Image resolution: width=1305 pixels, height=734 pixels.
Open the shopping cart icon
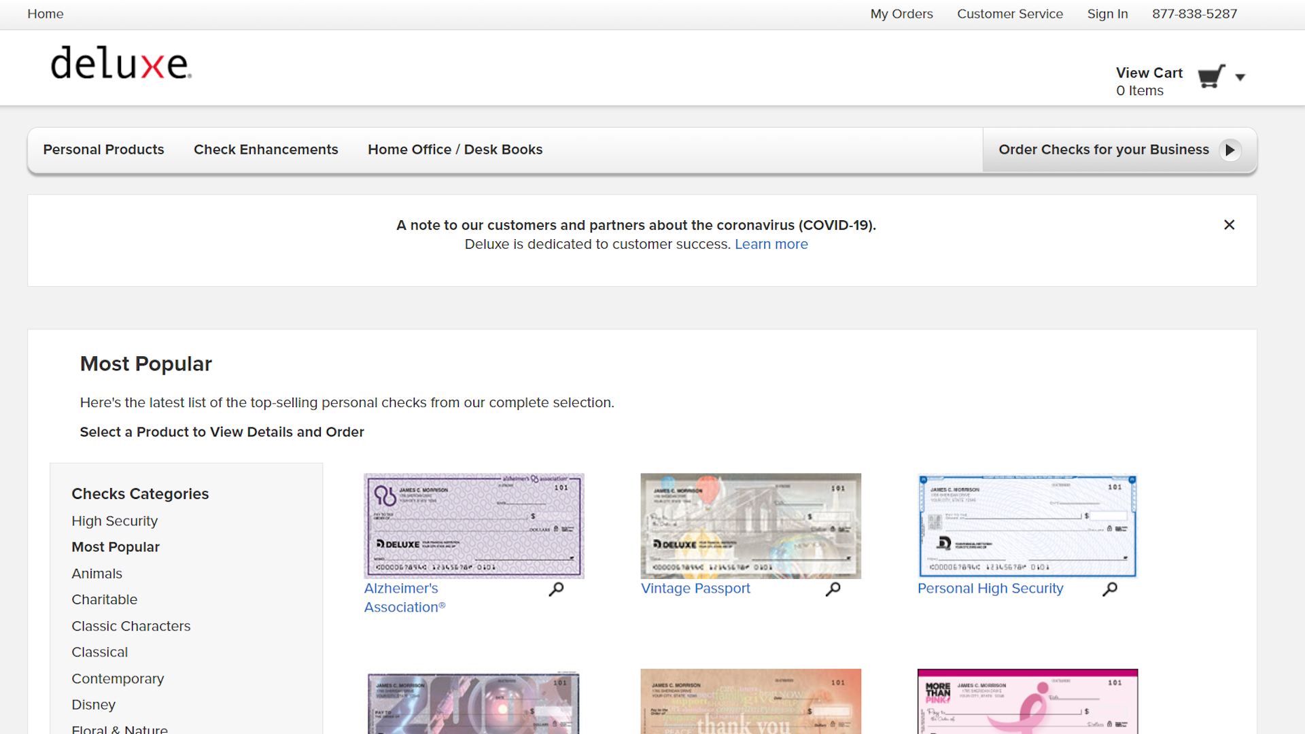click(1210, 77)
